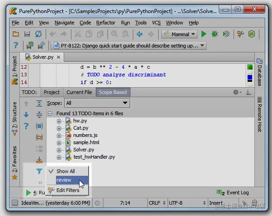Expand the sample.html tree node
The width and height of the screenshot is (272, 216).
point(59,143)
